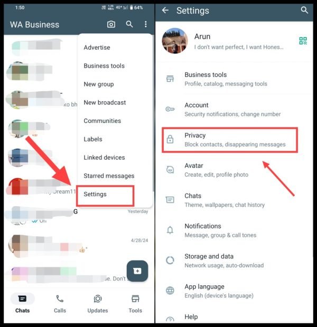This screenshot has width=317, height=327.
Task: Open Privacy settings entry
Action: point(230,140)
